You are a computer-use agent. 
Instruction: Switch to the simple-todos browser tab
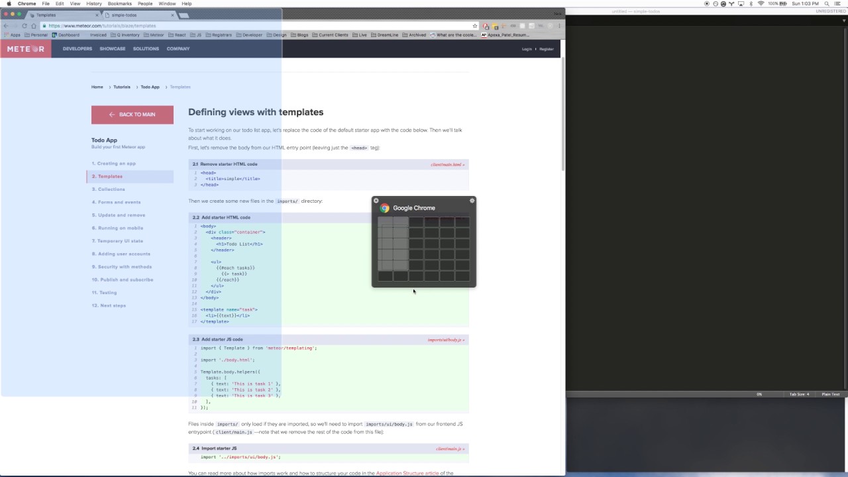[138, 15]
